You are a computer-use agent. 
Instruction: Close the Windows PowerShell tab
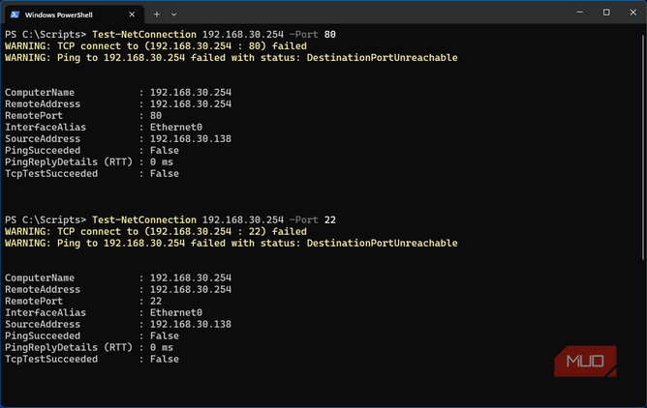click(132, 15)
